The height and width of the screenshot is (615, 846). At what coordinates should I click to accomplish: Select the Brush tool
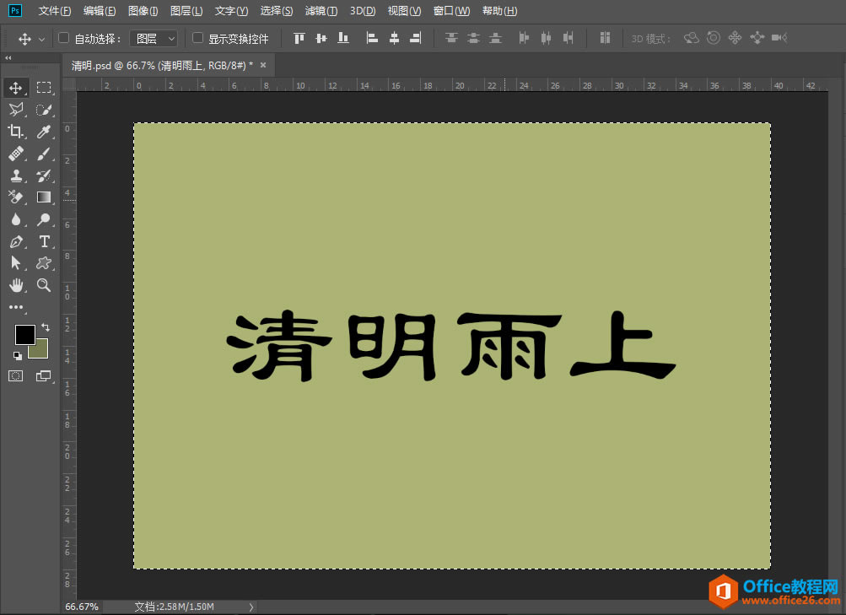(x=44, y=154)
